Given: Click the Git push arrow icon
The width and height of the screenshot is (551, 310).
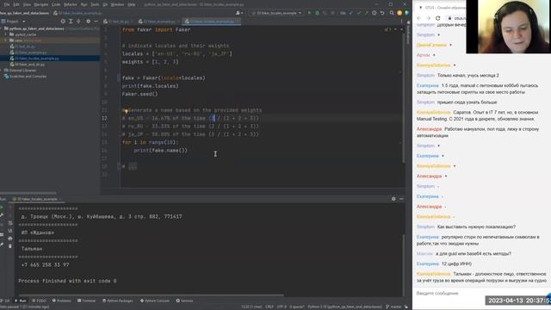Looking at the screenshot, I should 366,13.
